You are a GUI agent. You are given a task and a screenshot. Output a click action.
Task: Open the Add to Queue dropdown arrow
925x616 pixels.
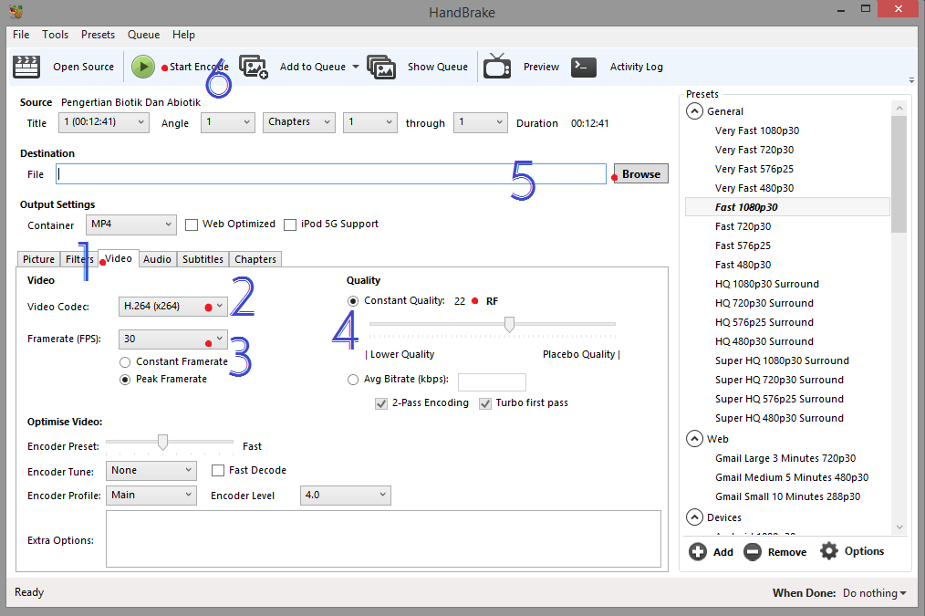pos(356,67)
